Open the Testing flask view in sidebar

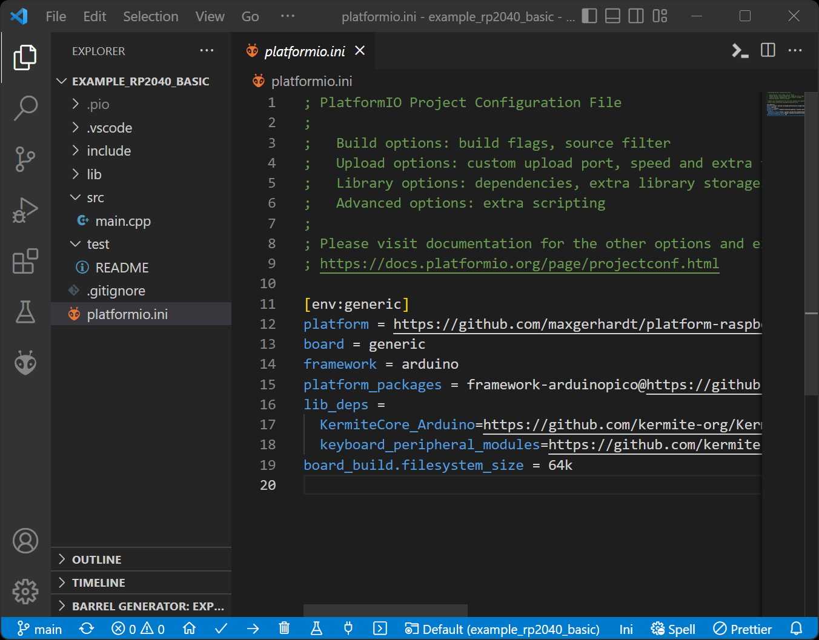tap(25, 312)
